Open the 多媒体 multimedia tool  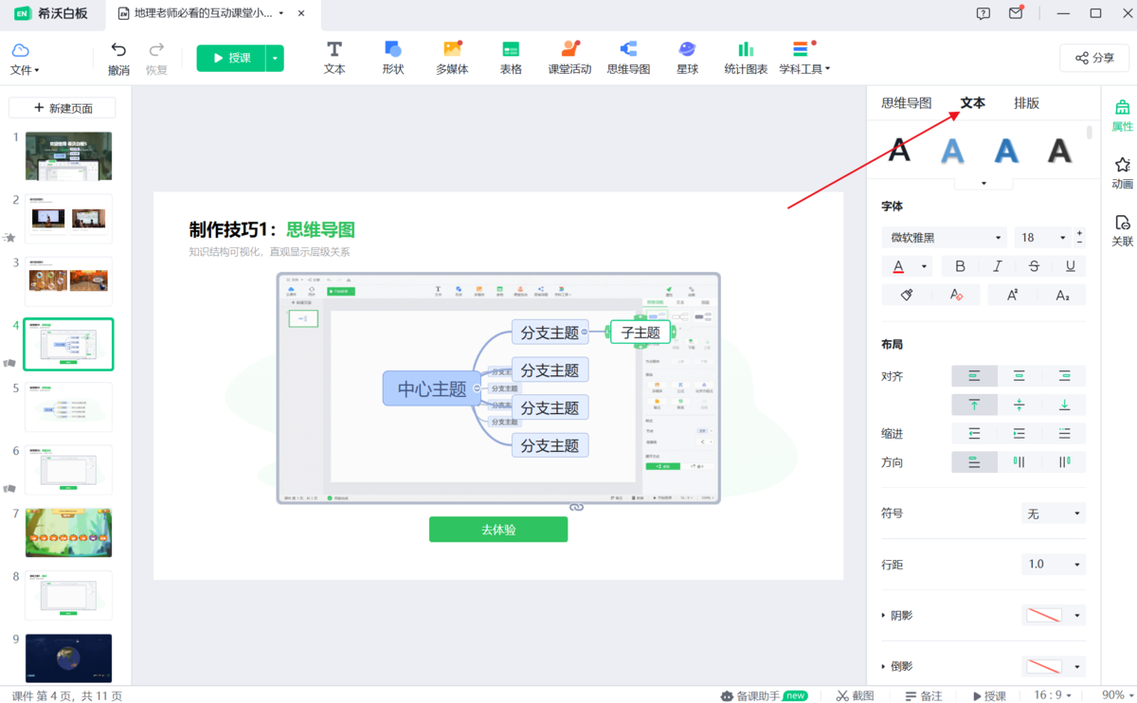point(452,58)
